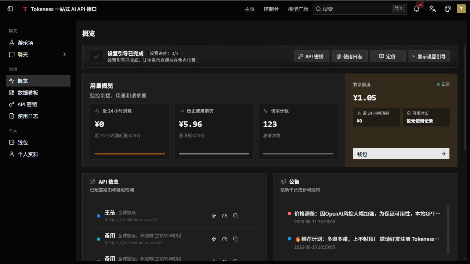Click the 设置进度: 3/3 badge
This screenshot has height=264, width=470.
click(164, 54)
